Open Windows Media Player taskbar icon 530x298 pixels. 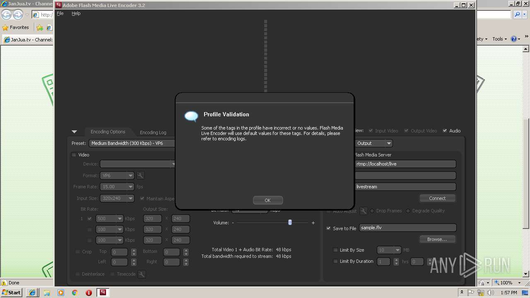(61, 293)
